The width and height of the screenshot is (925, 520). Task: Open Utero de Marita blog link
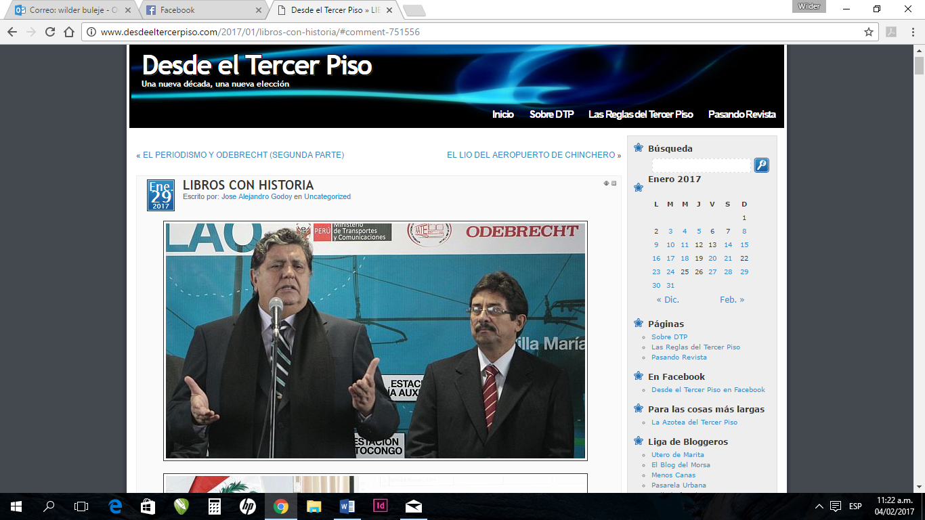tap(677, 454)
